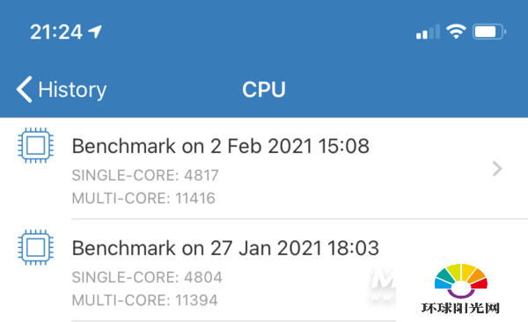Click the faded white M watermark

tap(383, 283)
